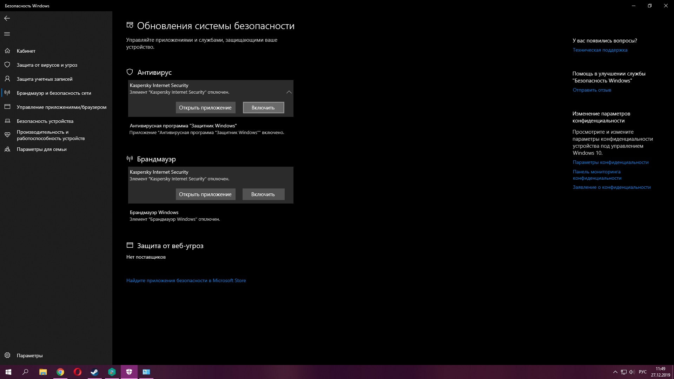
Task: Click network tray icon
Action: point(624,372)
